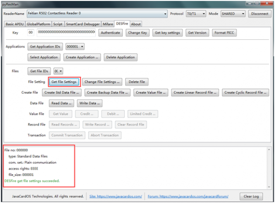Click Create Application button
The width and height of the screenshot is (275, 203).
click(82, 57)
